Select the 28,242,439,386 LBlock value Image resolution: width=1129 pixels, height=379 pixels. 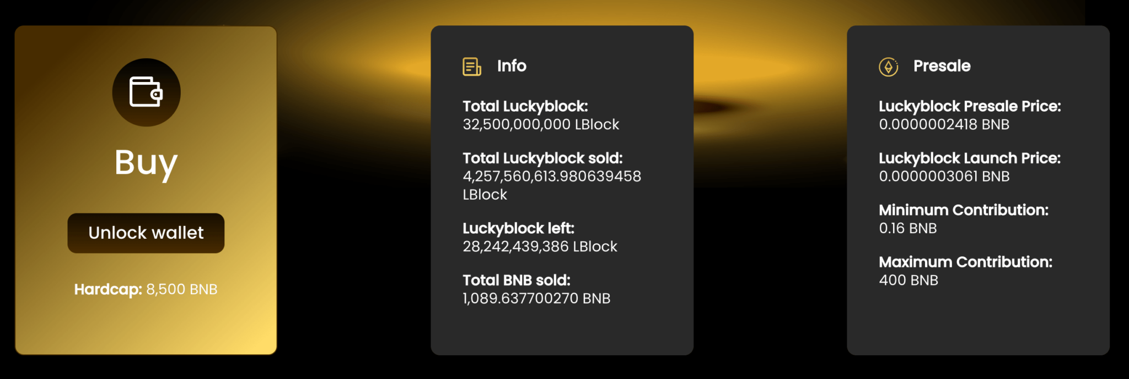(x=540, y=246)
